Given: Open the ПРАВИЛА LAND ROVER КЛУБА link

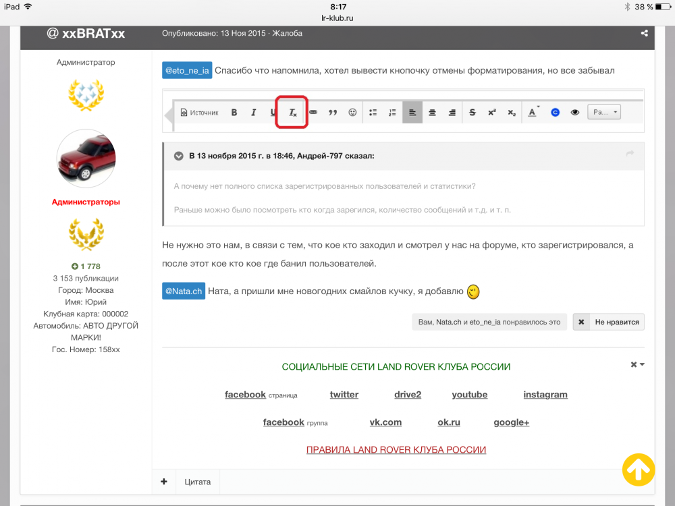Looking at the screenshot, I should click(x=396, y=450).
